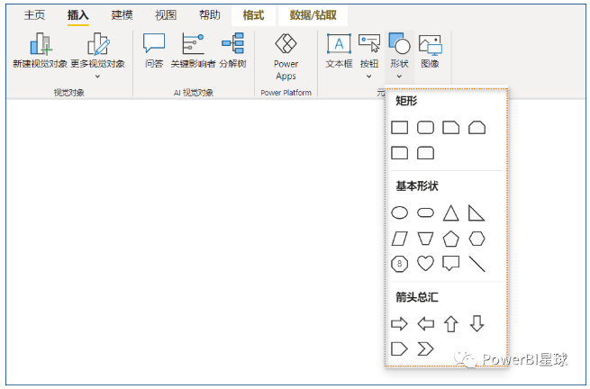Open the 视图 ribbon tab
The width and height of the screenshot is (590, 389).
pyautogui.click(x=166, y=15)
